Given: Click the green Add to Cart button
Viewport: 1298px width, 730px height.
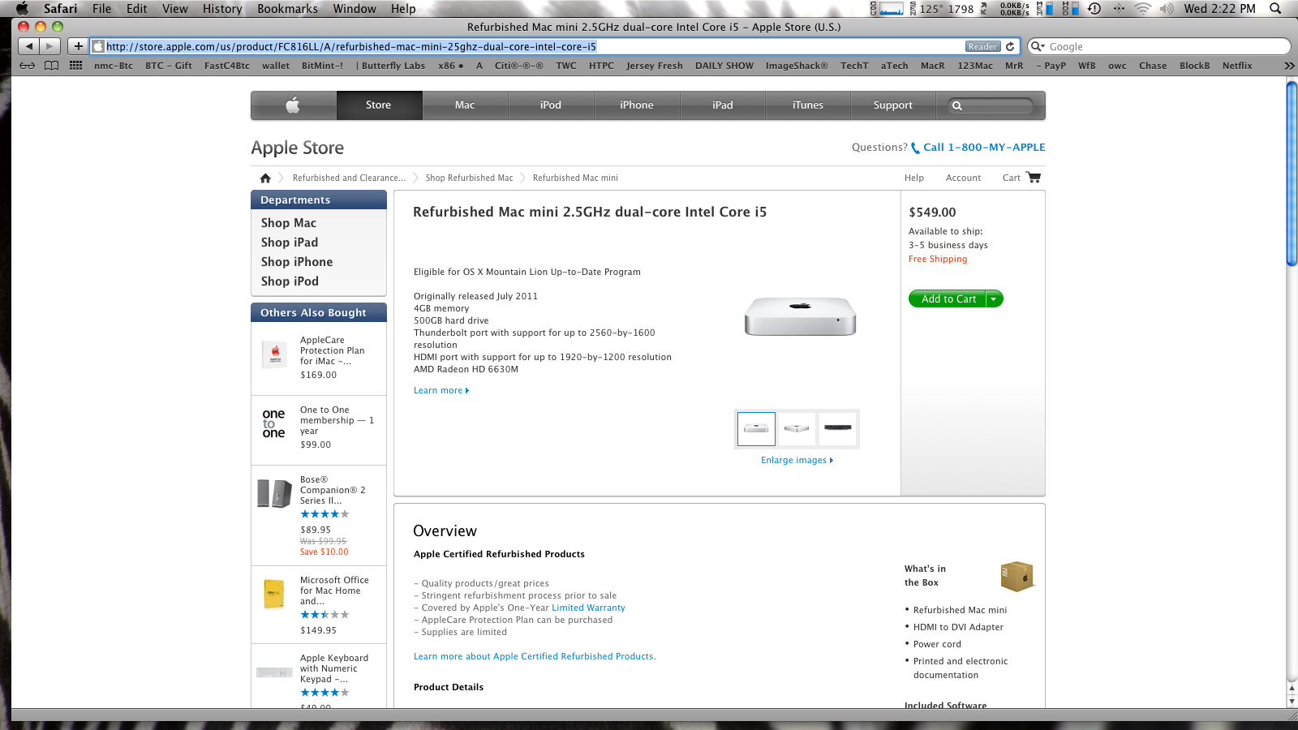Looking at the screenshot, I should pyautogui.click(x=948, y=299).
